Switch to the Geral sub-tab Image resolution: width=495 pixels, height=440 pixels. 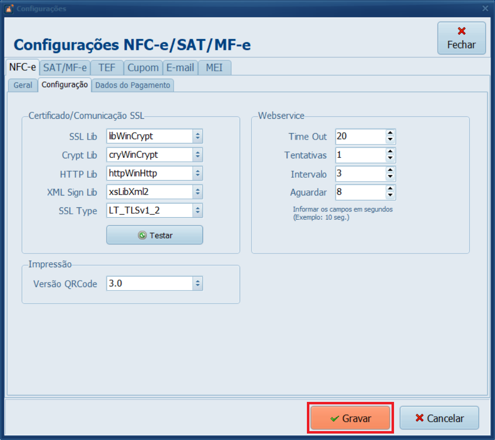(x=23, y=85)
